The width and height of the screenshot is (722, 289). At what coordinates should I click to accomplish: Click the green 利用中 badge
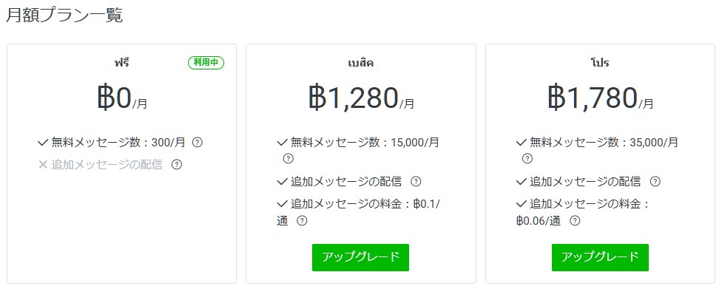pos(206,63)
